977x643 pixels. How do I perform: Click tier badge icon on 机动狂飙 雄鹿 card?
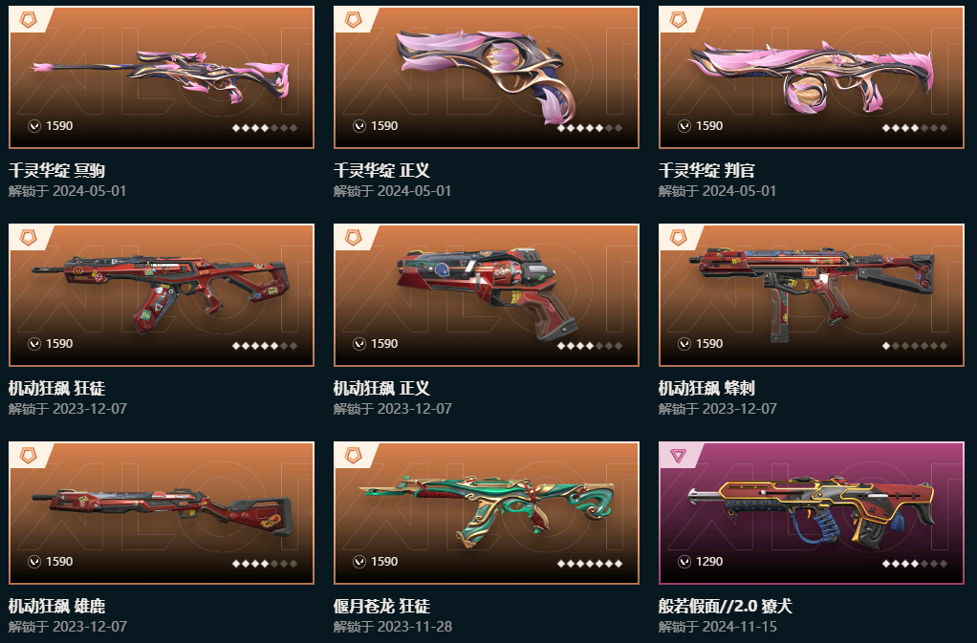pos(28,456)
